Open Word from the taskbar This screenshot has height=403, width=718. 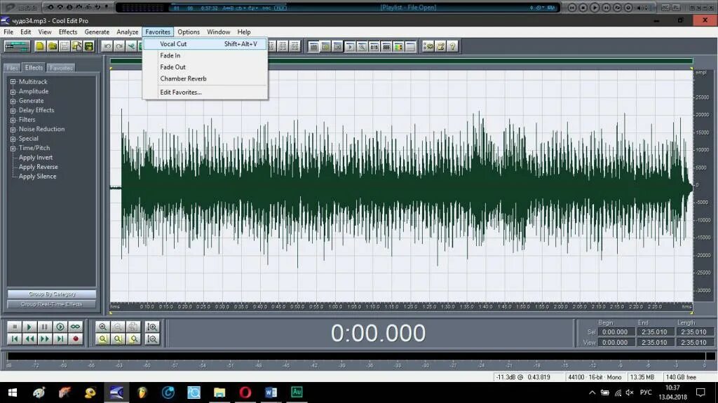click(271, 392)
